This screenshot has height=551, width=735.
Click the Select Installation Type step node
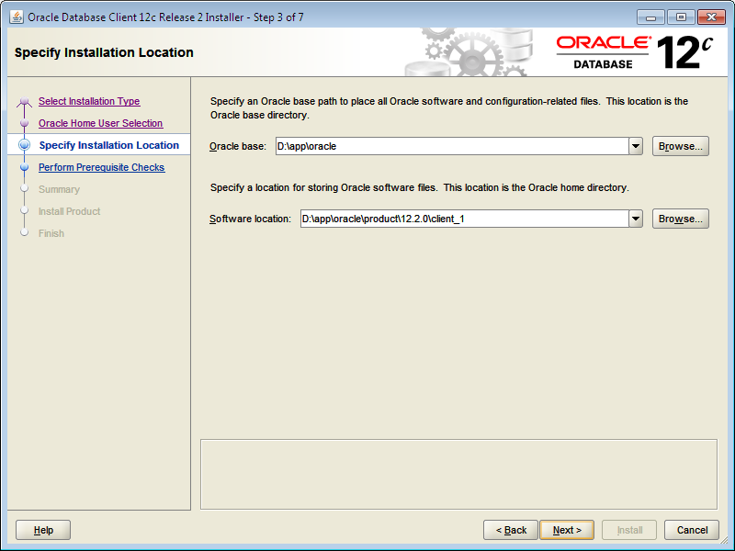click(x=25, y=101)
